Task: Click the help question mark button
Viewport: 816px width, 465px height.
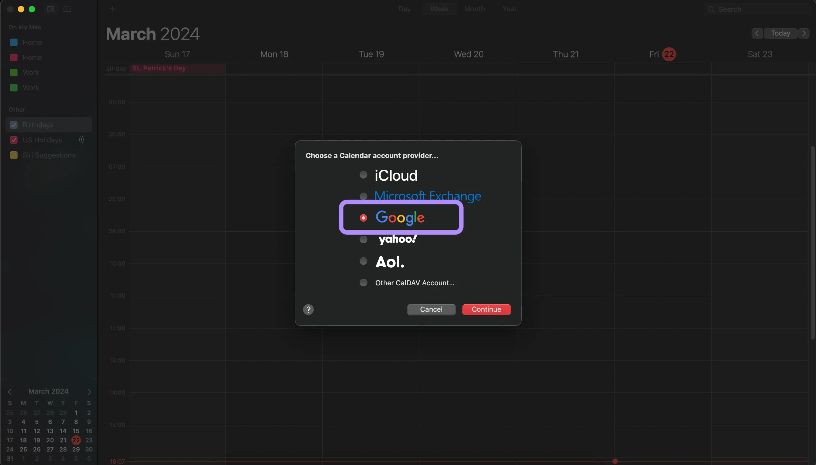Action: (308, 309)
